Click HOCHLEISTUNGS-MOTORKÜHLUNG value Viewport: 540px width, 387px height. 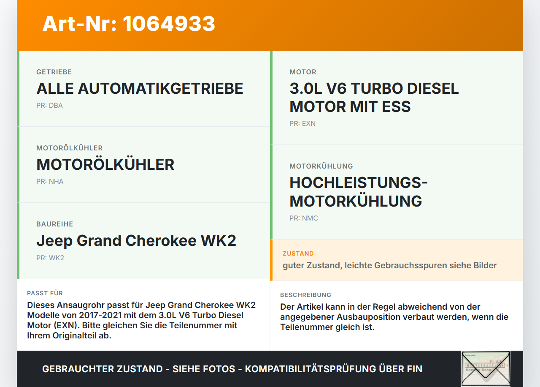pos(359,192)
